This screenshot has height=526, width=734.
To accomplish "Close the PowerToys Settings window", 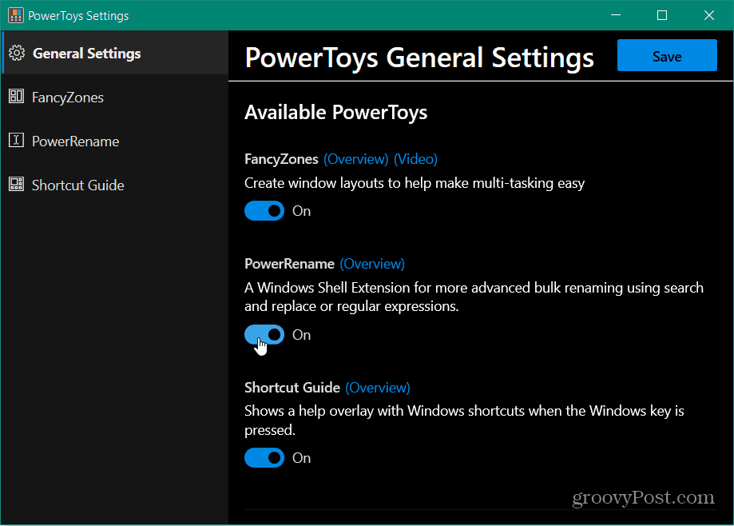I will [708, 15].
